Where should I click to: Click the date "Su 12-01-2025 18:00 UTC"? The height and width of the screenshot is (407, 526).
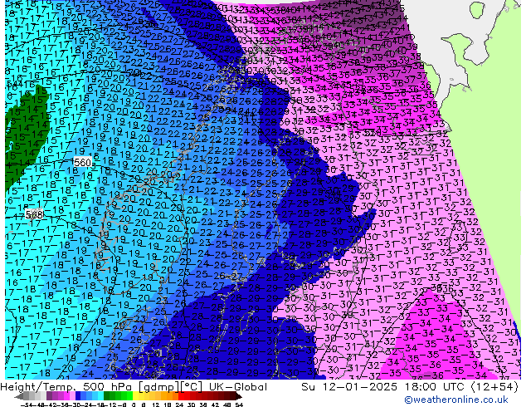click(x=384, y=387)
